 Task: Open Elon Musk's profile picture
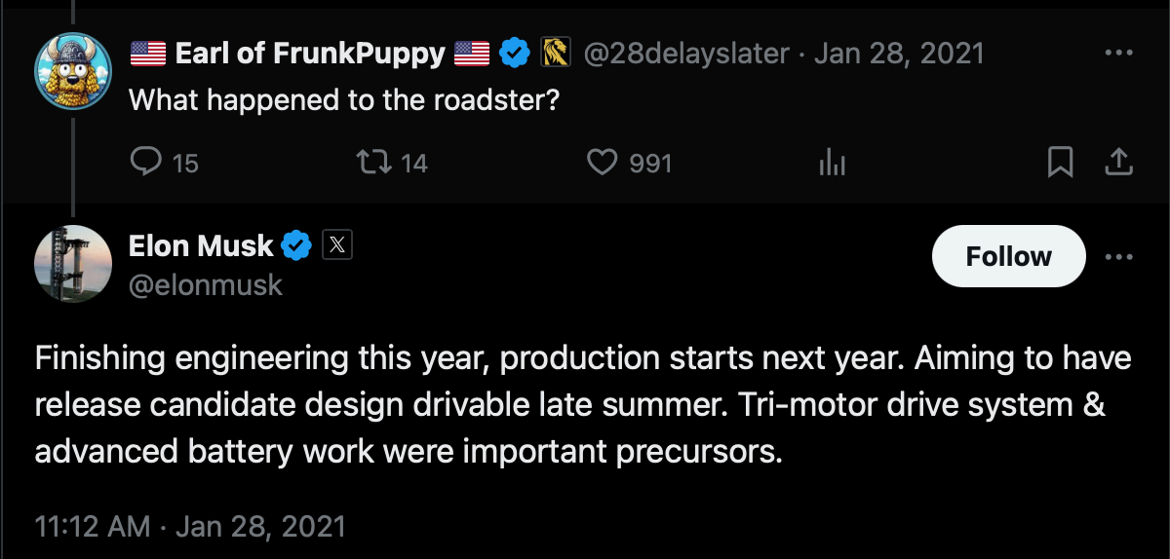(x=73, y=263)
